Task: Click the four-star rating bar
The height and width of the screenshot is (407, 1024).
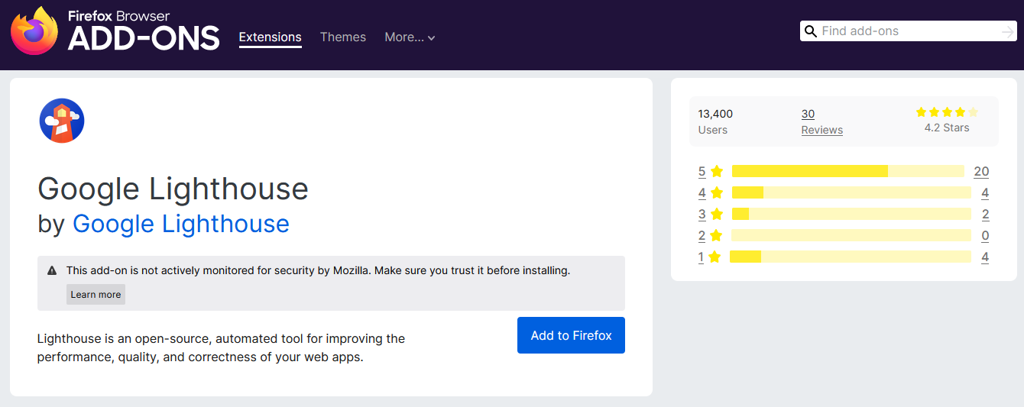Action: pos(851,192)
